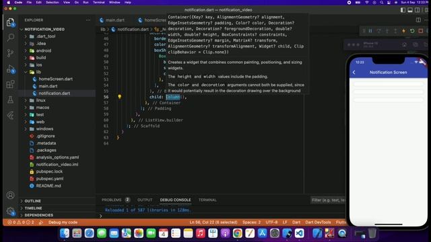Open pubspec.yaml in the explorer
The width and height of the screenshot is (431, 242).
tap(49, 179)
